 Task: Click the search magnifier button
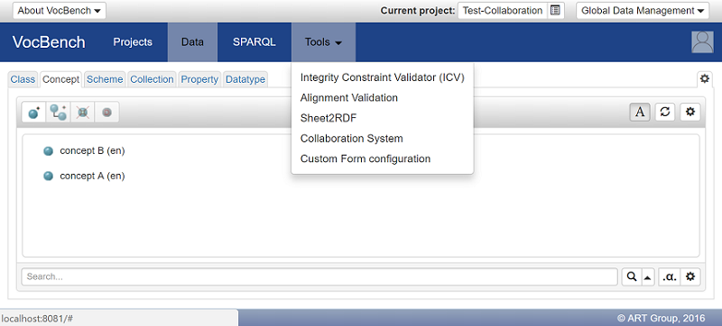click(632, 276)
